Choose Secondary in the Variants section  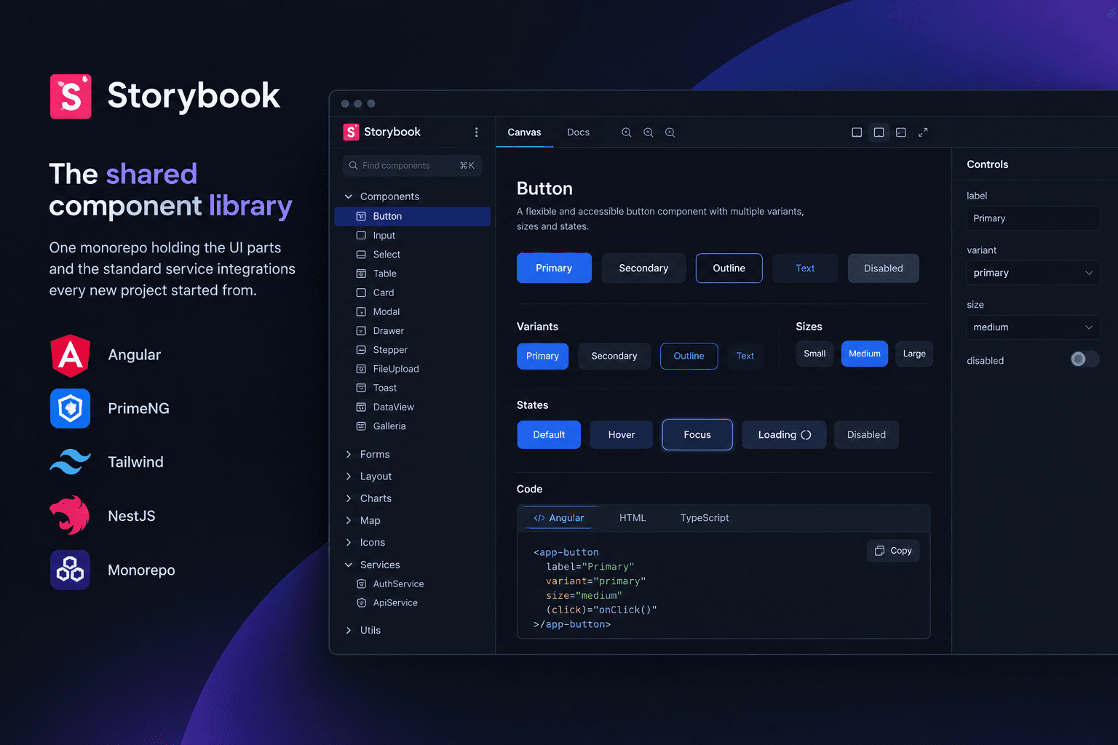614,356
